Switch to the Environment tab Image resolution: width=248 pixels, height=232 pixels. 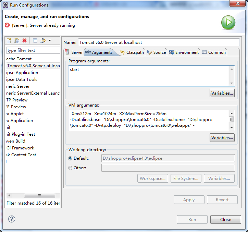(184, 52)
